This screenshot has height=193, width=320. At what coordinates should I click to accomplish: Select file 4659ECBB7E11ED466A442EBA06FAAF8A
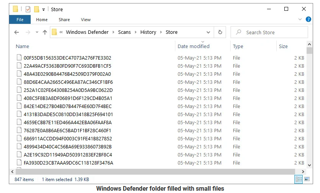click(x=68, y=123)
